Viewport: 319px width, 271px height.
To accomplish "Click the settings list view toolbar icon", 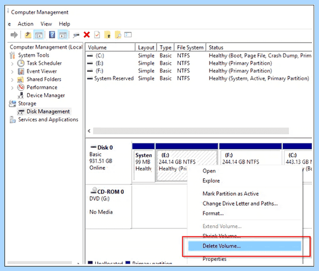I will pyautogui.click(x=128, y=35).
